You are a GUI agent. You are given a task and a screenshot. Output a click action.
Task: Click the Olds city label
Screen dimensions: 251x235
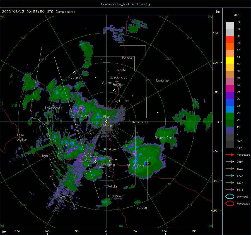click(106, 117)
